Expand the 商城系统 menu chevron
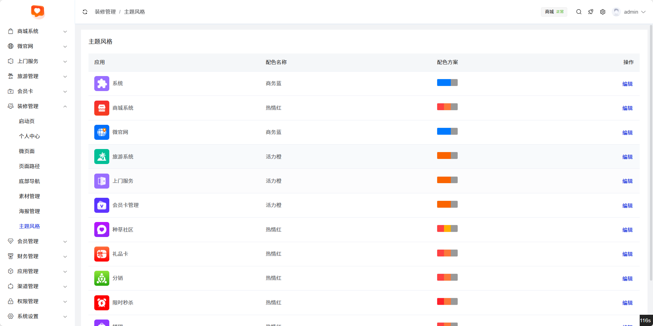 coord(65,31)
